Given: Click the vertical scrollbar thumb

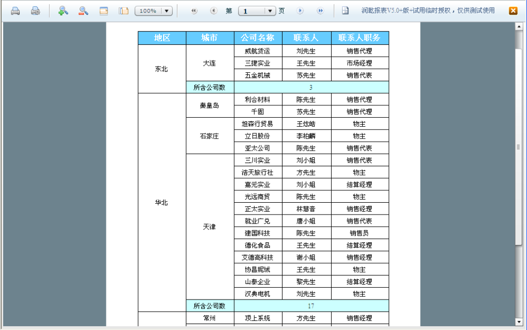Looking at the screenshot, I should click(x=518, y=147).
